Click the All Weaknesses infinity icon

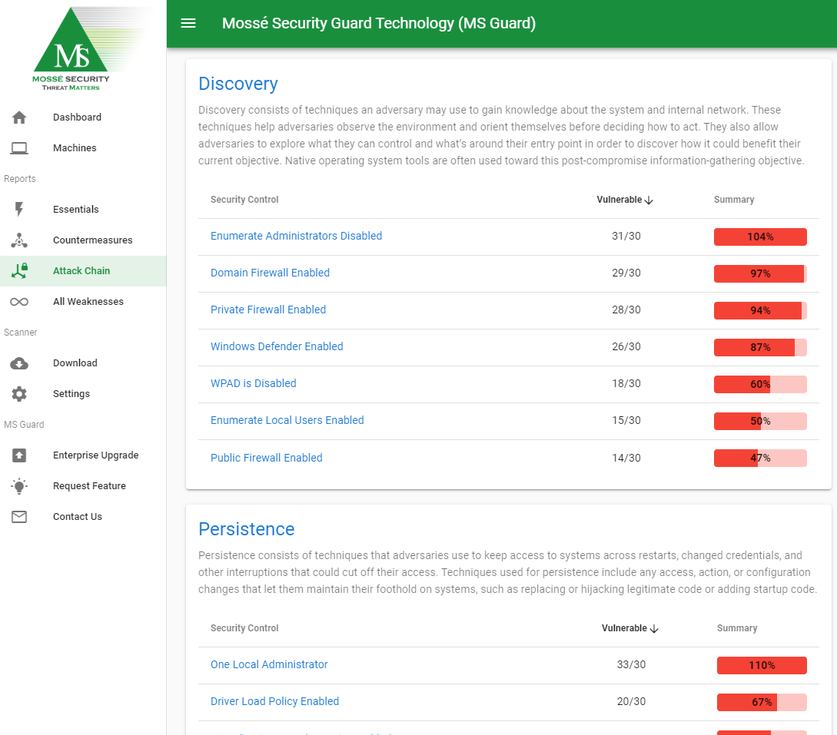click(19, 302)
